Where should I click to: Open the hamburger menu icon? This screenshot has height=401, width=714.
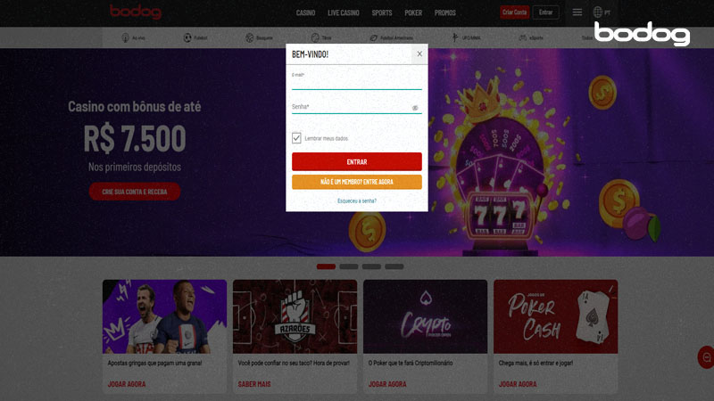[x=577, y=12]
